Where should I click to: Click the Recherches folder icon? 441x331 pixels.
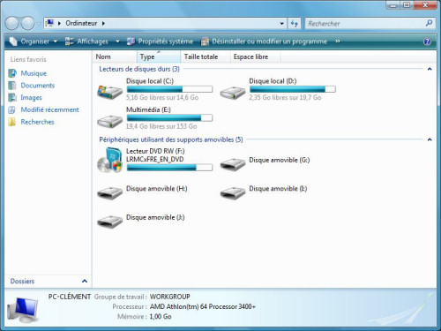[x=12, y=122]
